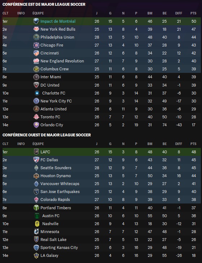Click the West conference ÉQUIPE column header
202x263 pixels.
[38, 144]
